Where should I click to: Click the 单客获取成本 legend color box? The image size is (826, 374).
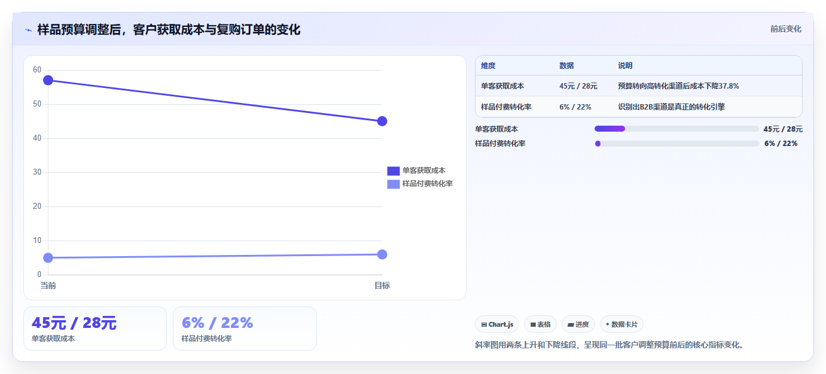tap(393, 171)
